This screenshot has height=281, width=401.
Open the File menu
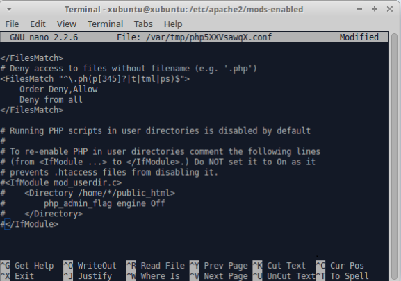(x=12, y=24)
